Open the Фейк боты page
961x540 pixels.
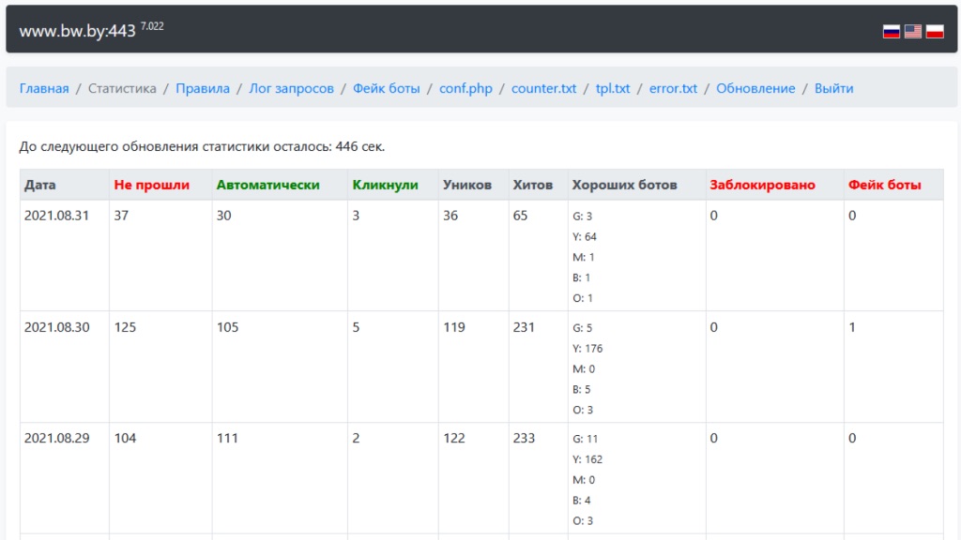tap(387, 88)
